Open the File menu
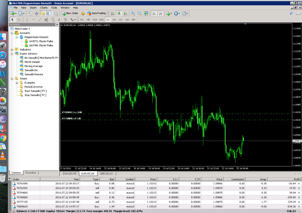302x213 pixels. (16, 8)
